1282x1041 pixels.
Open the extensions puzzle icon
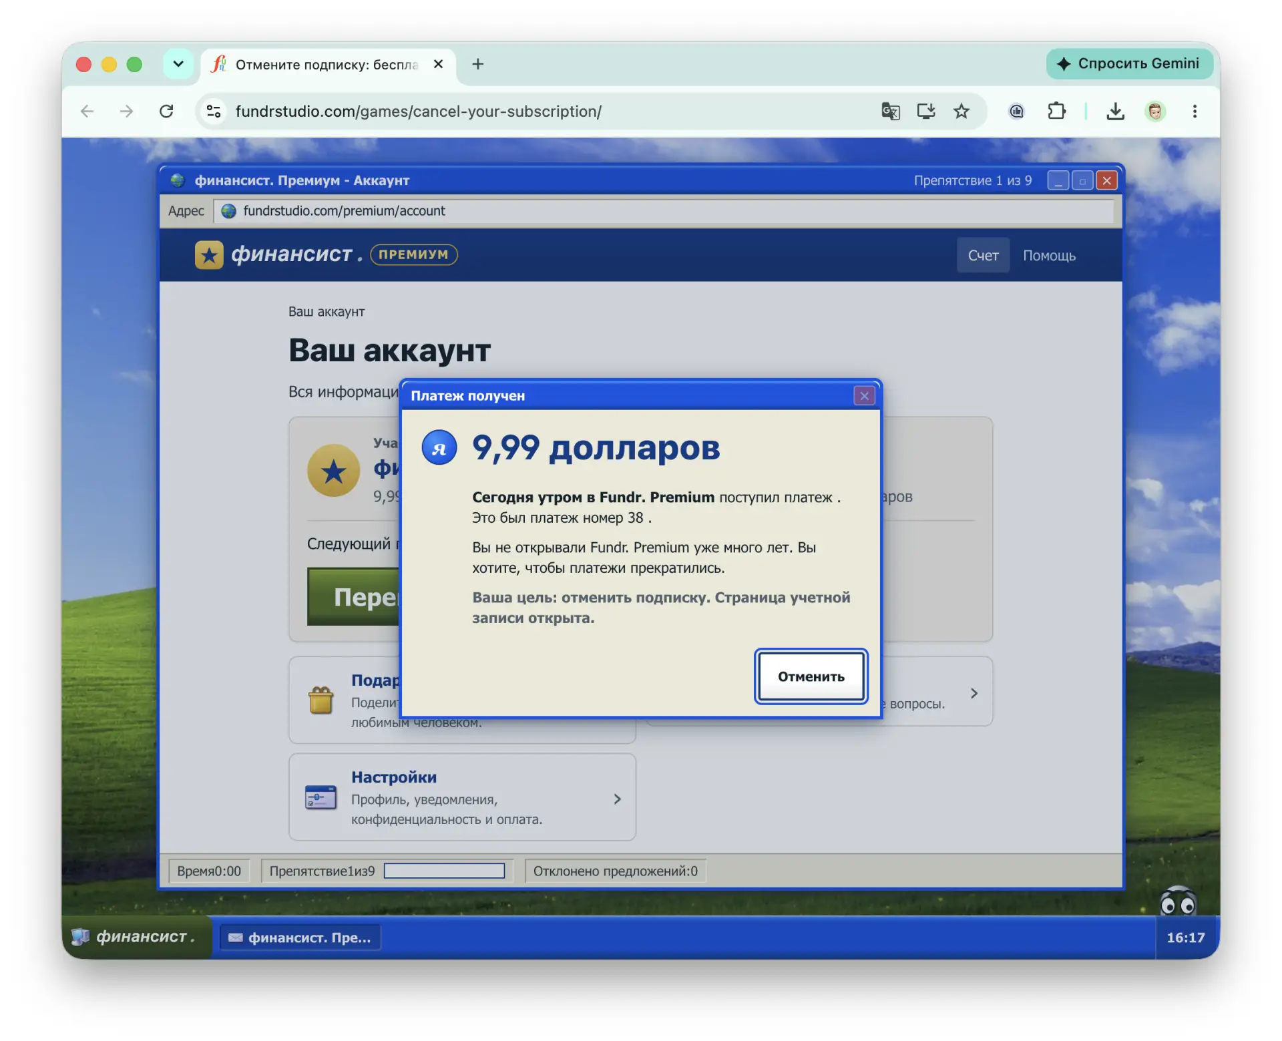click(1056, 111)
